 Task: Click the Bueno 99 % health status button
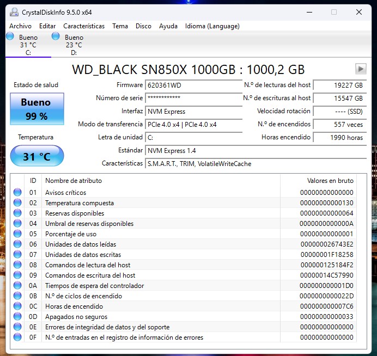click(x=37, y=109)
